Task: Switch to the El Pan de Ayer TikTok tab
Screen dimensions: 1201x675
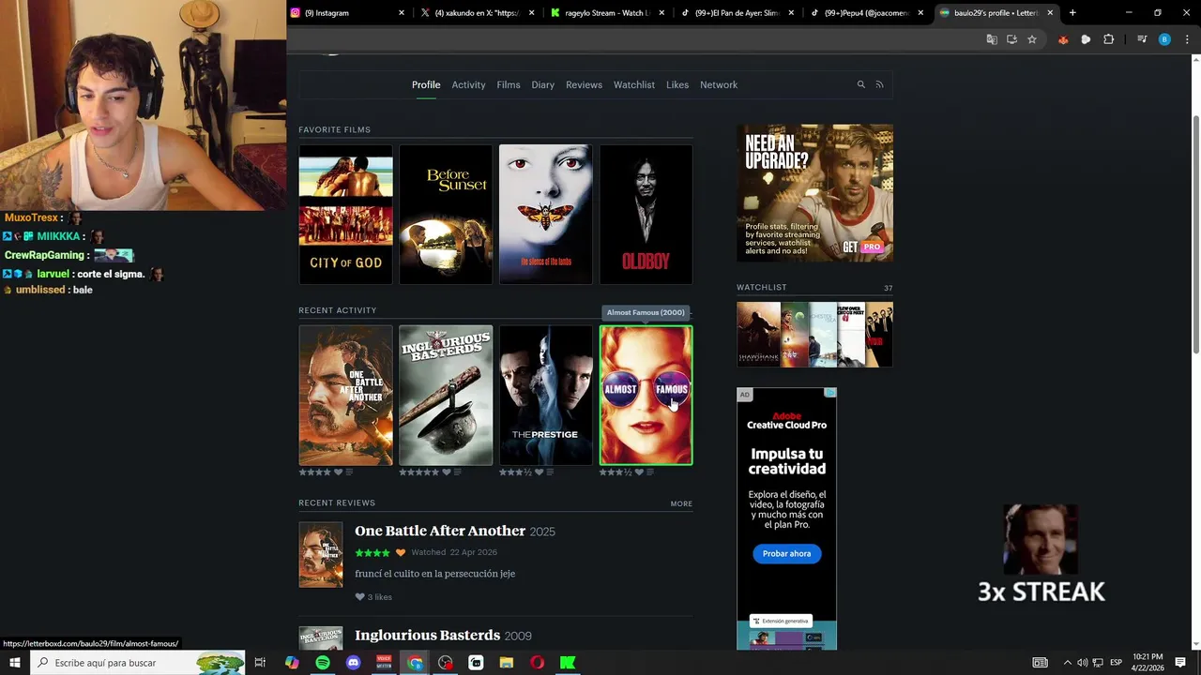Action: (x=737, y=13)
